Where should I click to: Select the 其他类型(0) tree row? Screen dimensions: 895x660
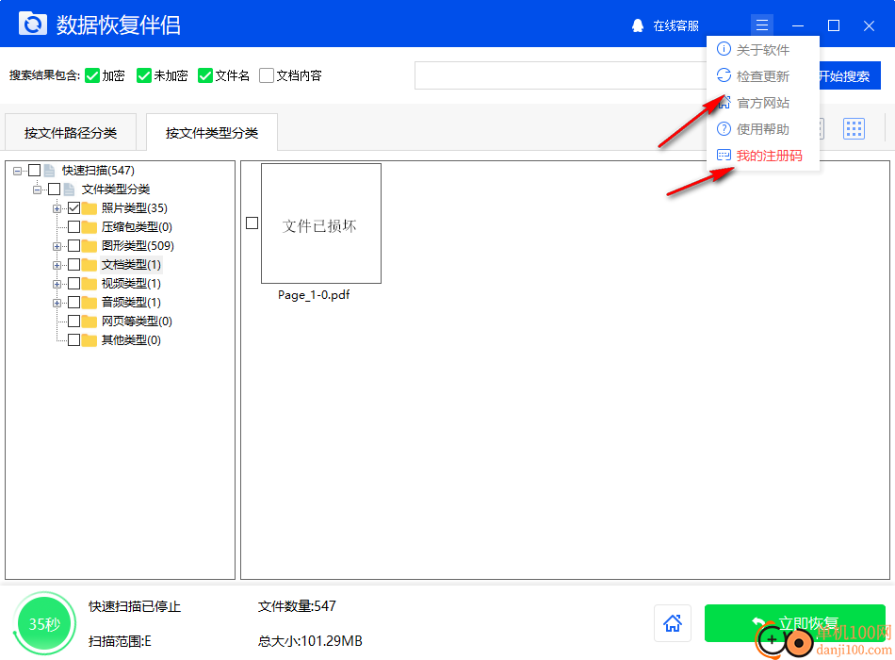tap(131, 340)
